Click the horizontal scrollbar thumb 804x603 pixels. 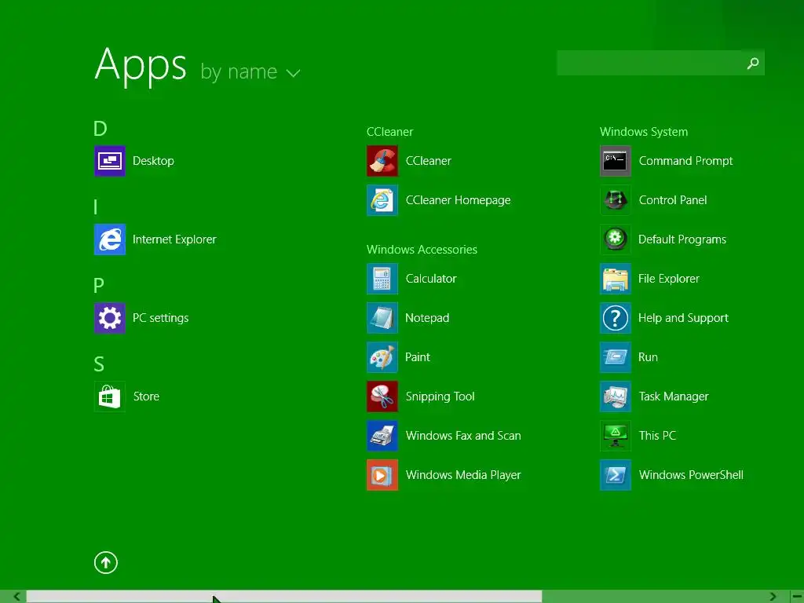pyautogui.click(x=284, y=597)
